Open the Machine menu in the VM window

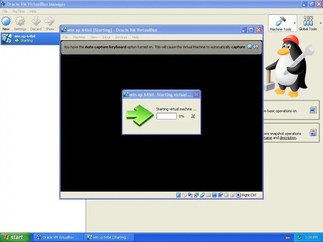[79, 37]
